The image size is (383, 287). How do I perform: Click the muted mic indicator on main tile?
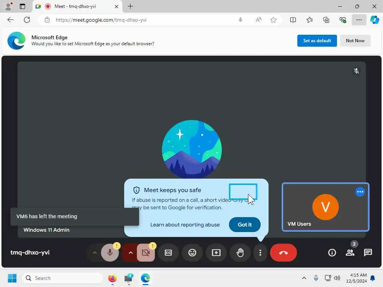pos(356,71)
